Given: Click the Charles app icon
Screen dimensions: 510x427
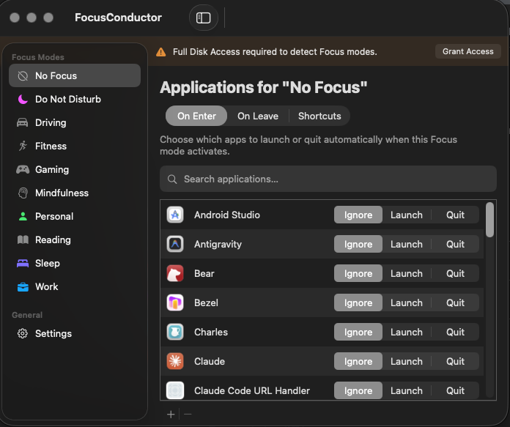Looking at the screenshot, I should [x=175, y=332].
